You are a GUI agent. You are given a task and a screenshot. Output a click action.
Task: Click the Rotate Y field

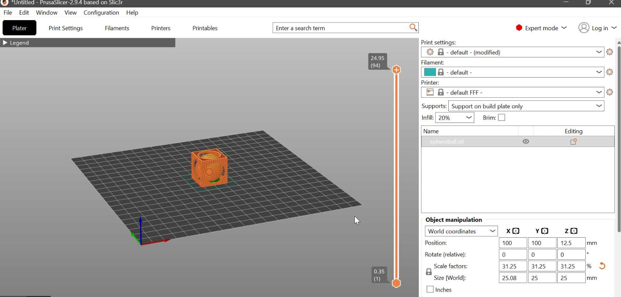pyautogui.click(x=542, y=254)
